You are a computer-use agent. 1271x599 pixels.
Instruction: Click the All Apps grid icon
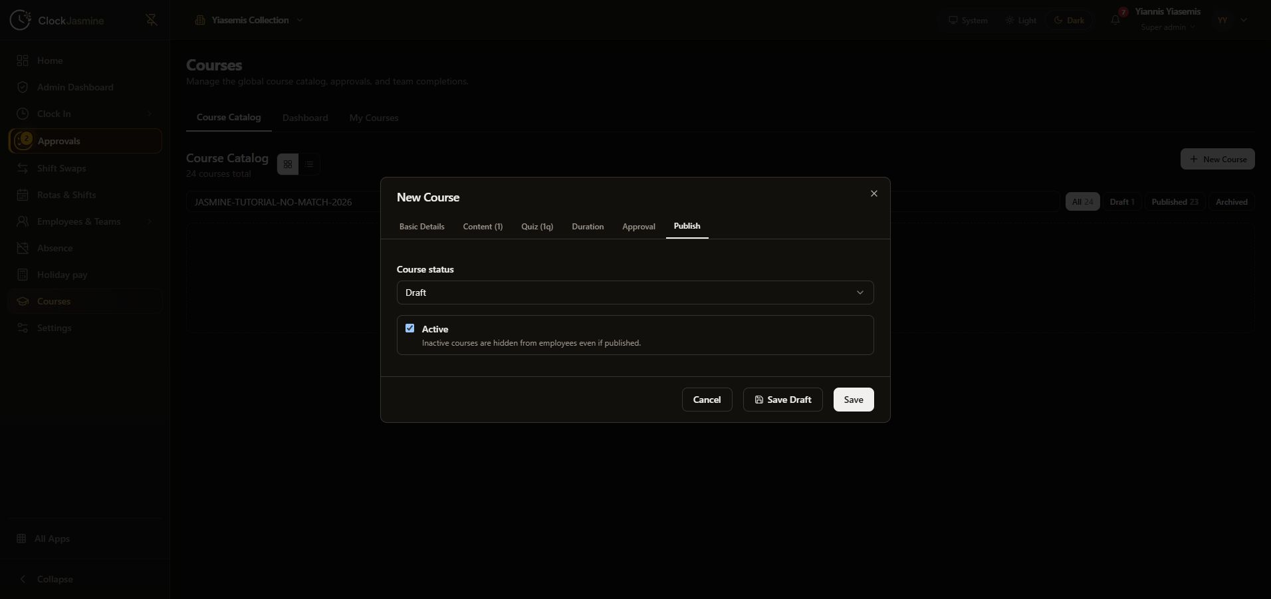tap(21, 539)
